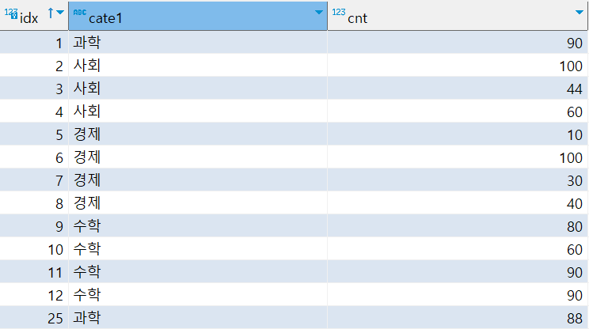Select cnt cell 30
This screenshot has width=589, height=329.
tap(458, 180)
